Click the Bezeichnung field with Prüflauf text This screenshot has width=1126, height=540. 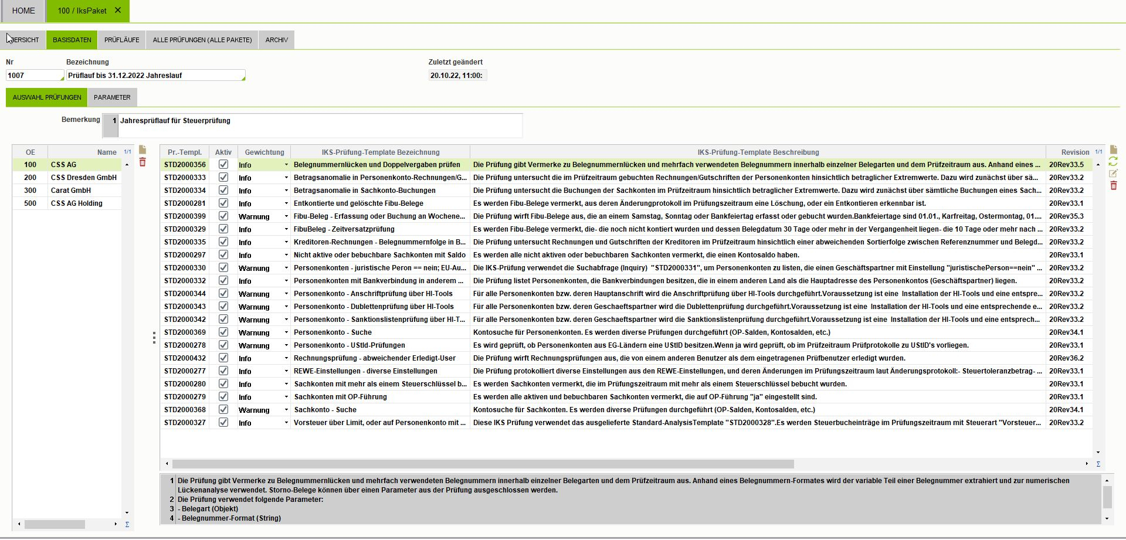(155, 75)
